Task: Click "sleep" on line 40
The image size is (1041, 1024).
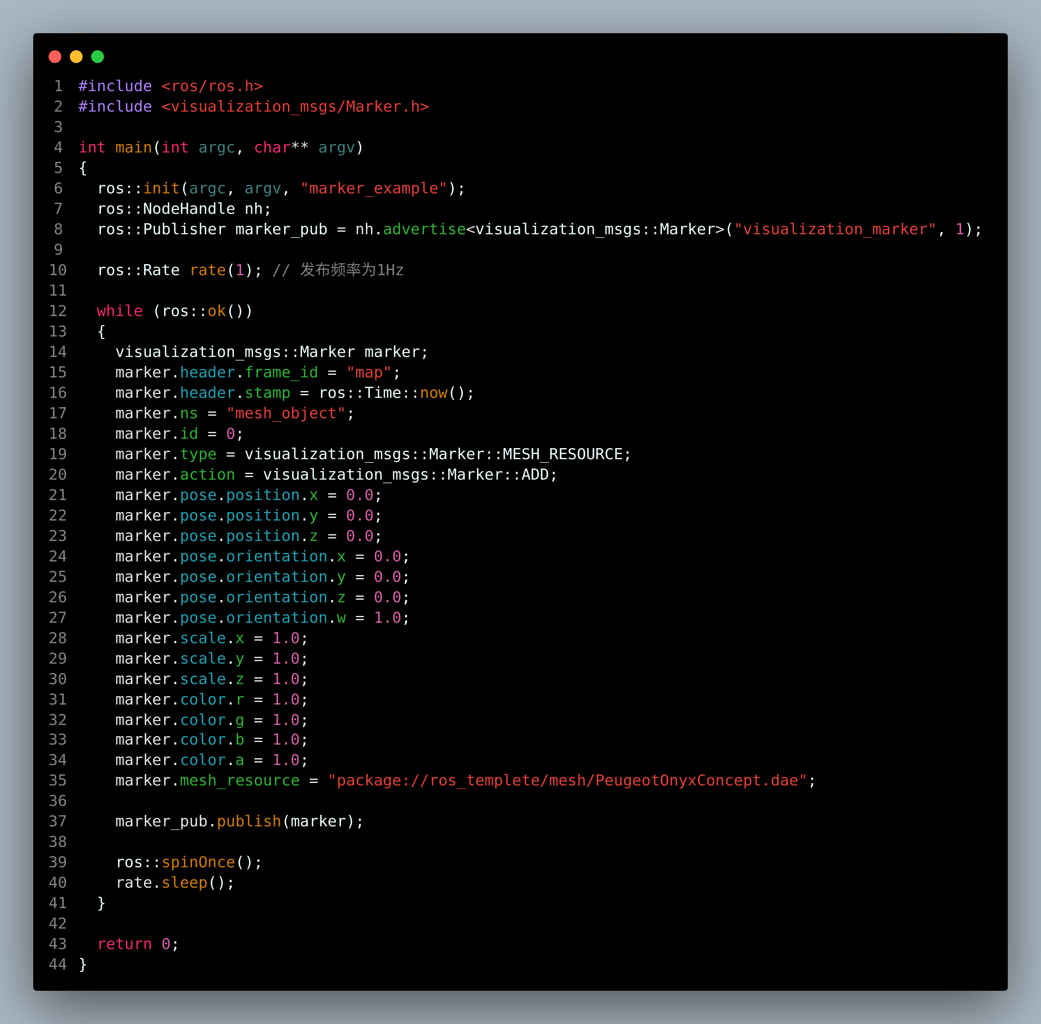Action: (x=184, y=883)
